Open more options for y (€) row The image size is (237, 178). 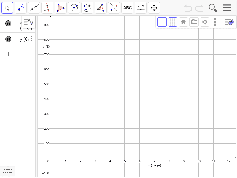coord(31,39)
